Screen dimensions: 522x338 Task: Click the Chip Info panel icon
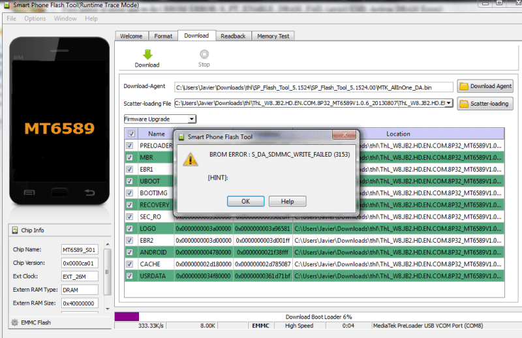tap(15, 230)
